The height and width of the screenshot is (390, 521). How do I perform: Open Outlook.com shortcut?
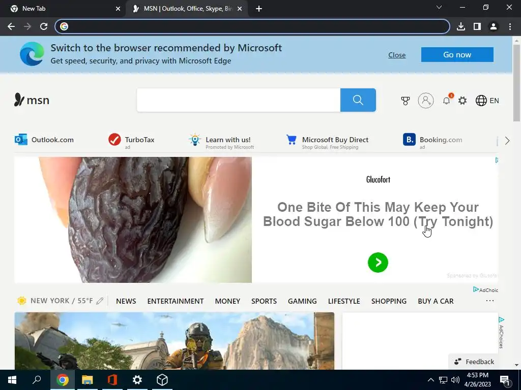(44, 140)
